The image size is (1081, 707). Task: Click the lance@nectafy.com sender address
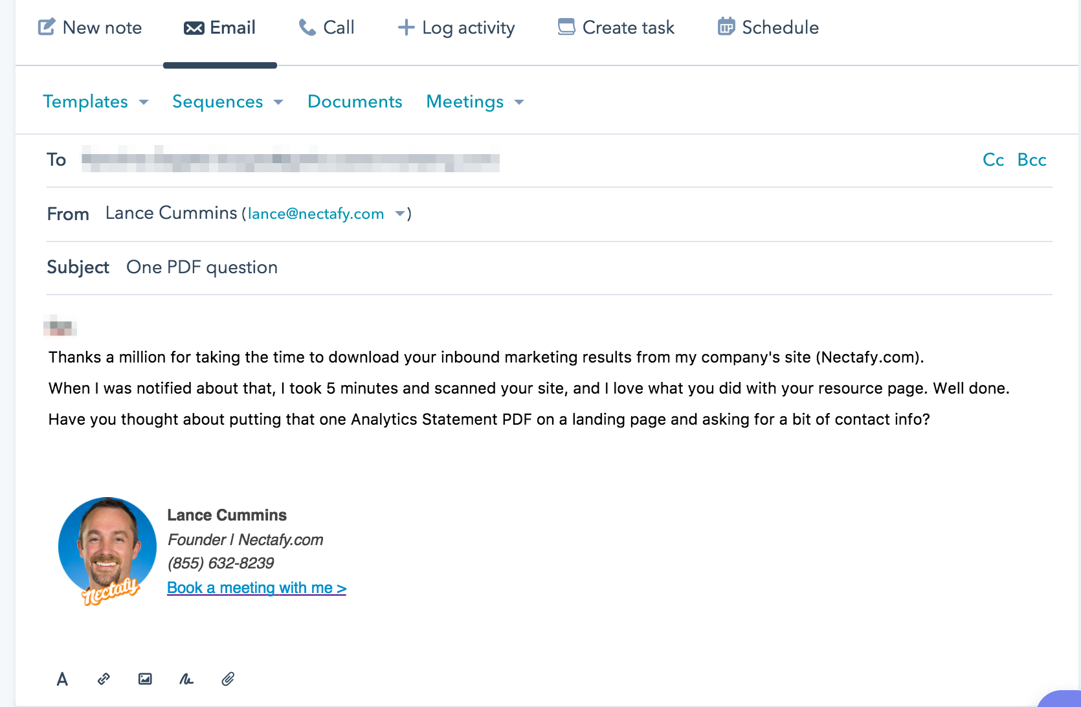tap(316, 214)
